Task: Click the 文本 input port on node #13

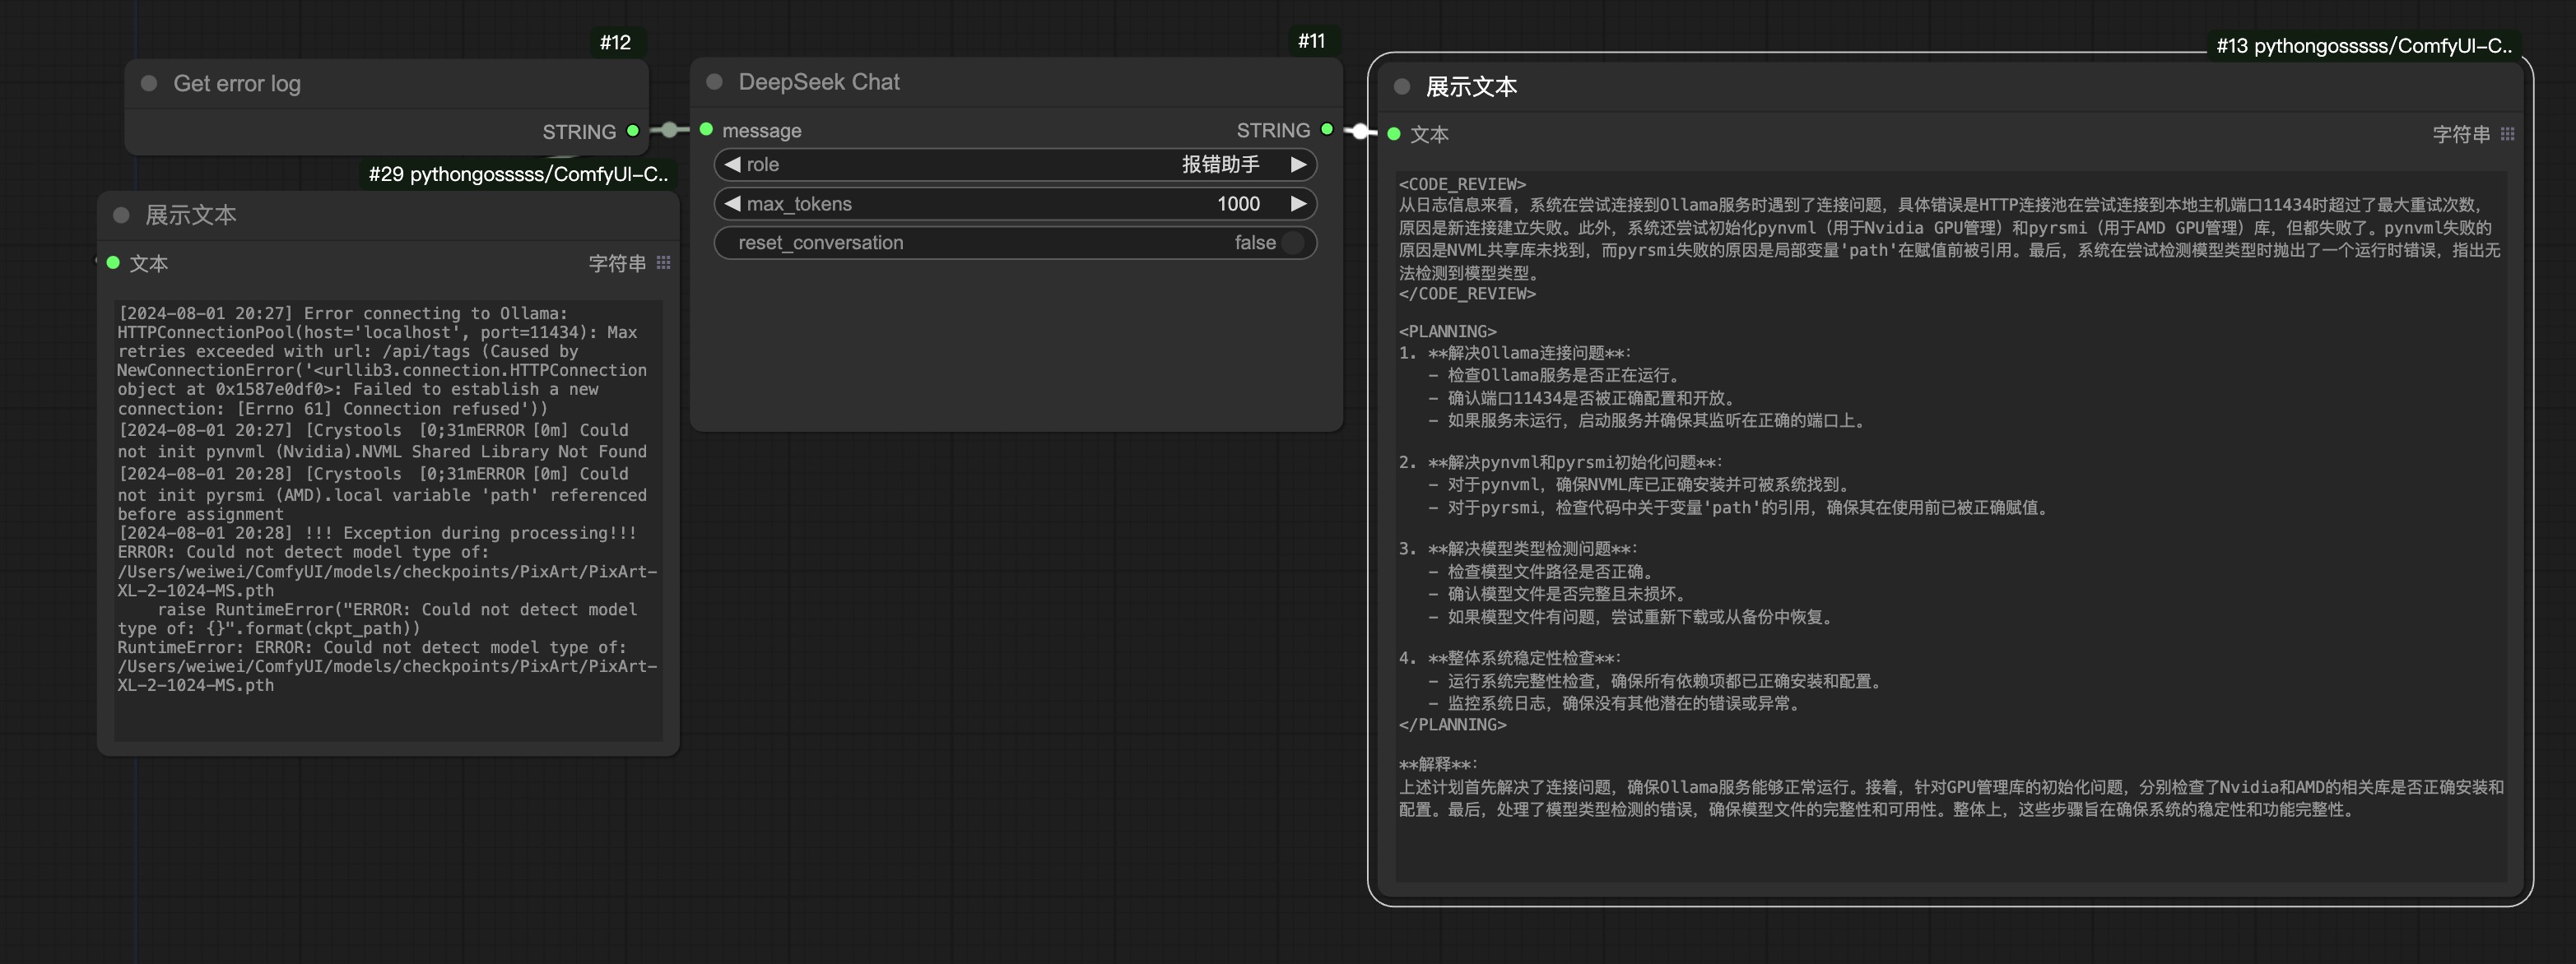Action: click(1394, 134)
